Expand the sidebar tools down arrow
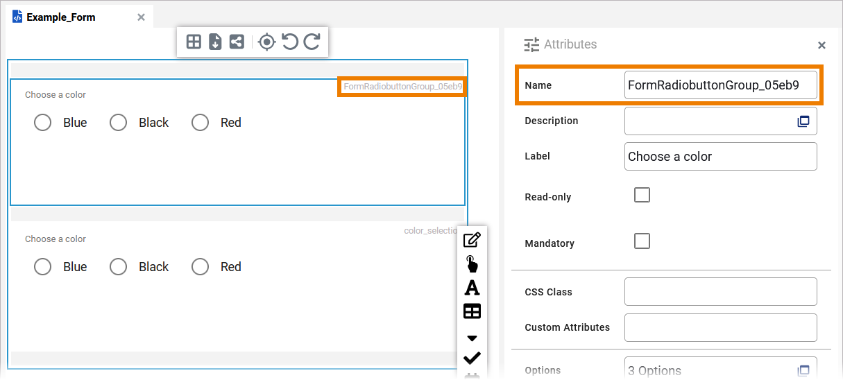Image resolution: width=843 pixels, height=380 pixels. click(472, 338)
